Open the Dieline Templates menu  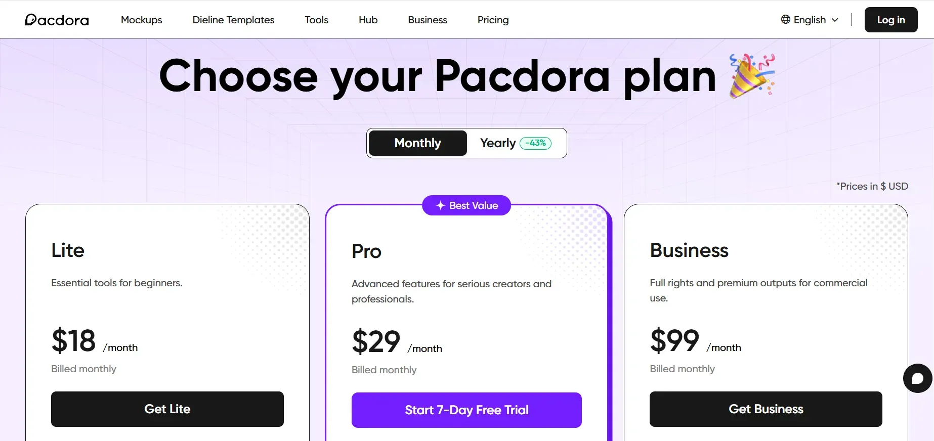[x=233, y=20]
